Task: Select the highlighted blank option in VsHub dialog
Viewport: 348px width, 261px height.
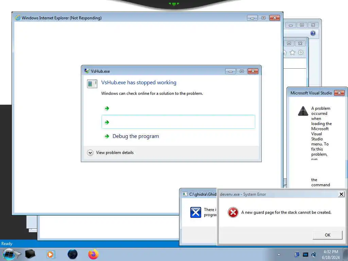Action: click(178, 122)
